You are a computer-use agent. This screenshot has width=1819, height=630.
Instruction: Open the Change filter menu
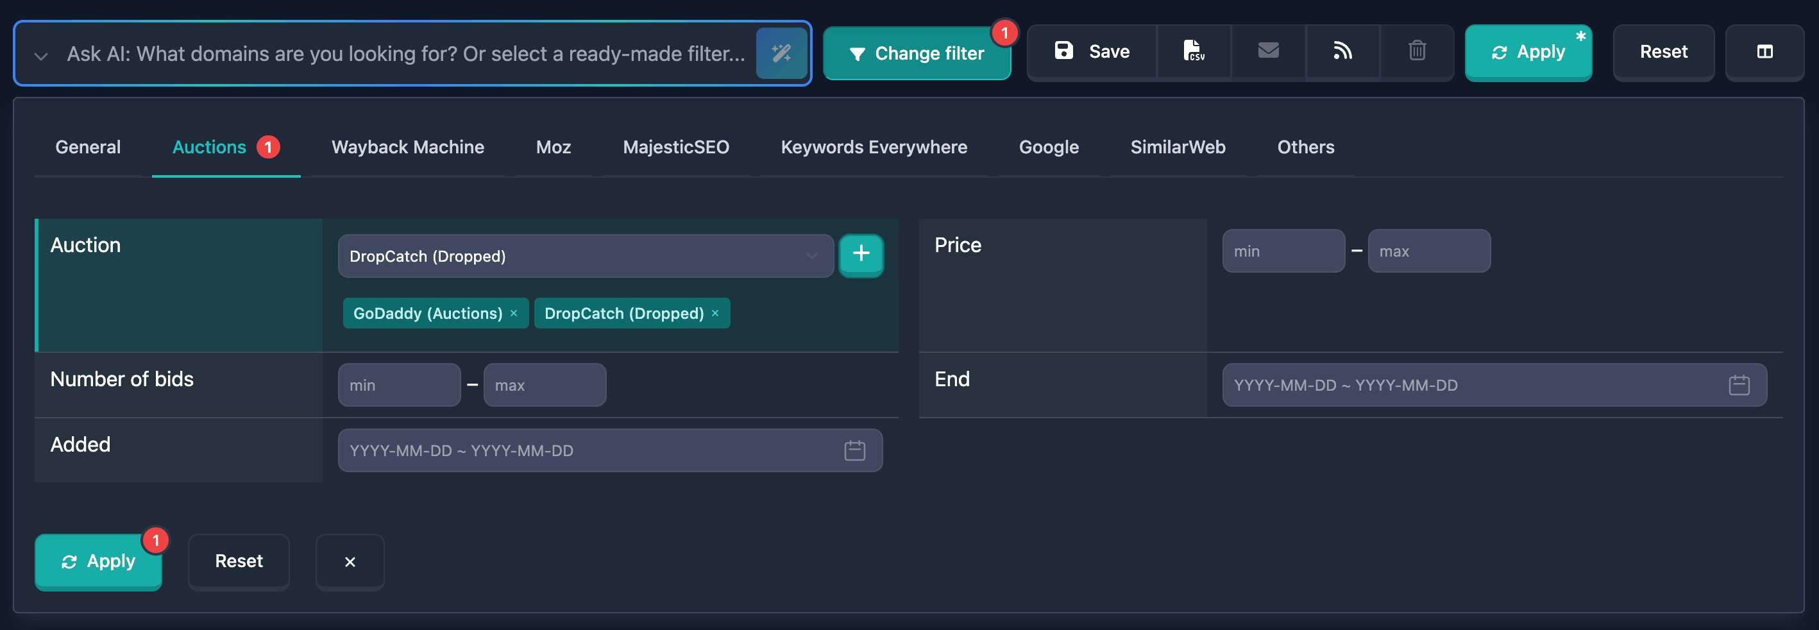917,53
